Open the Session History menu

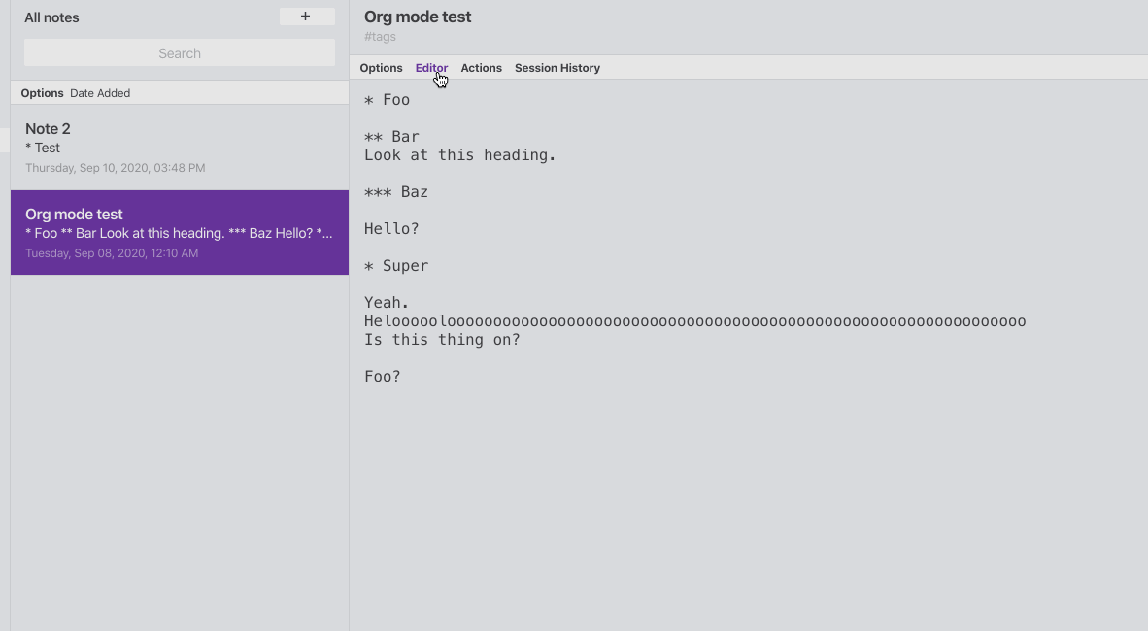pyautogui.click(x=557, y=67)
